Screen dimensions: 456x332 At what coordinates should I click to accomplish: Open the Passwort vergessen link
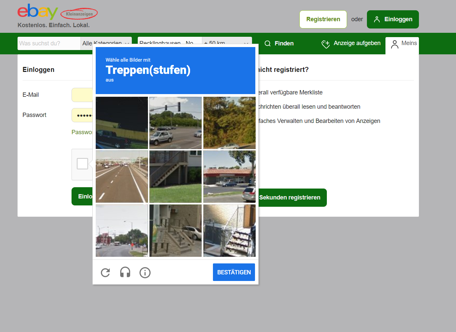tap(82, 132)
